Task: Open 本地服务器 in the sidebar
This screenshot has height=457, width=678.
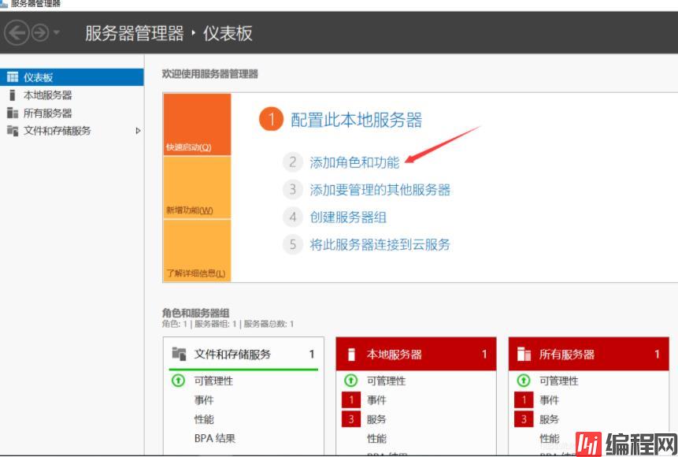Action: [47, 95]
